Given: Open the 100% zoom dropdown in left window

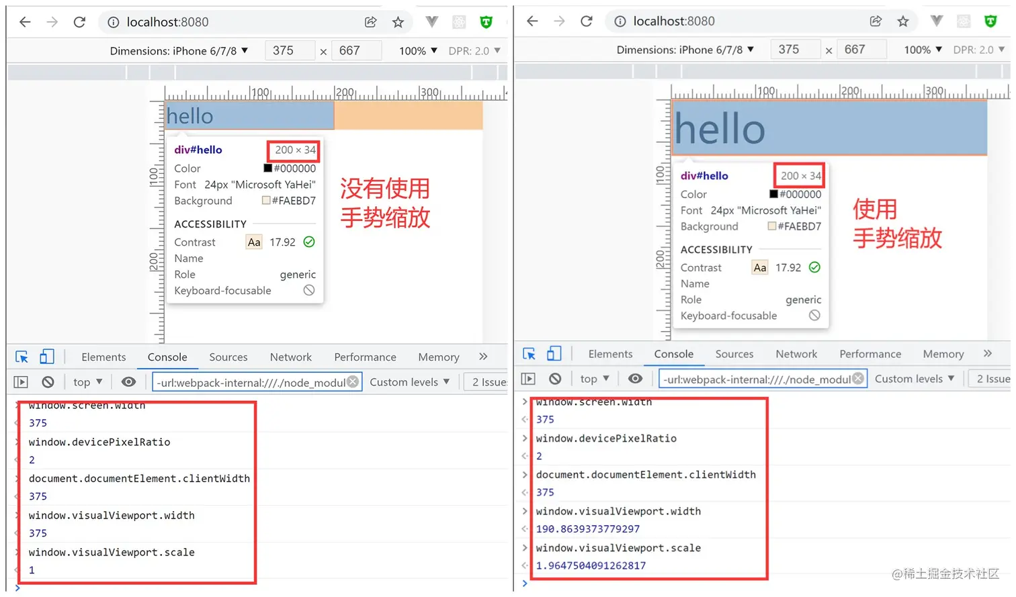Looking at the screenshot, I should 418,51.
